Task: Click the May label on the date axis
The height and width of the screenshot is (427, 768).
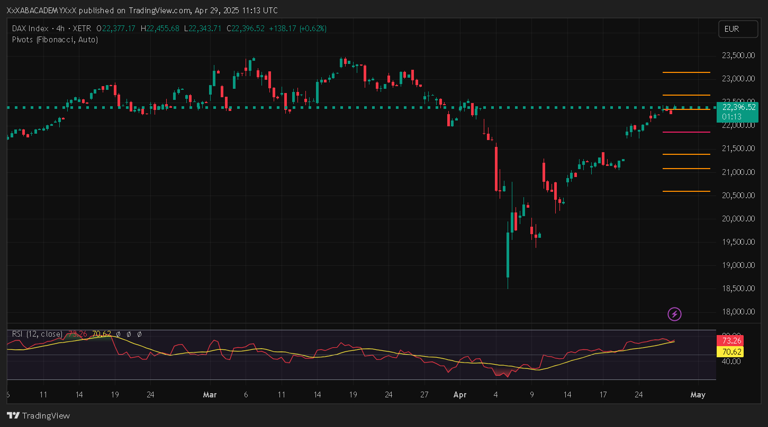Action: pos(698,395)
